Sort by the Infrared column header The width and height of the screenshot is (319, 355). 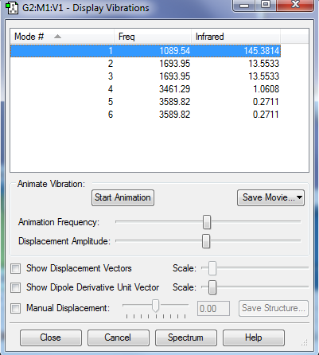tap(235, 37)
